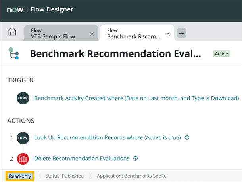Click the trigger's ServiceNow round icon
Screen dimensions: 242x182
tap(23, 98)
